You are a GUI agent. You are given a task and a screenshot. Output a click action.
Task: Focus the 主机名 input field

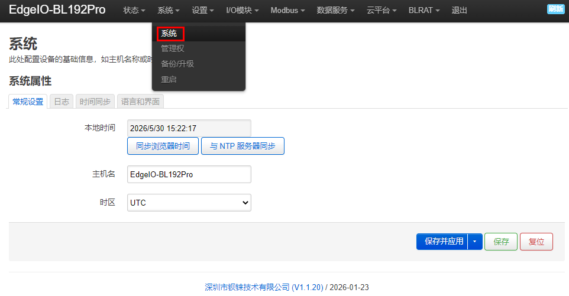(x=189, y=174)
